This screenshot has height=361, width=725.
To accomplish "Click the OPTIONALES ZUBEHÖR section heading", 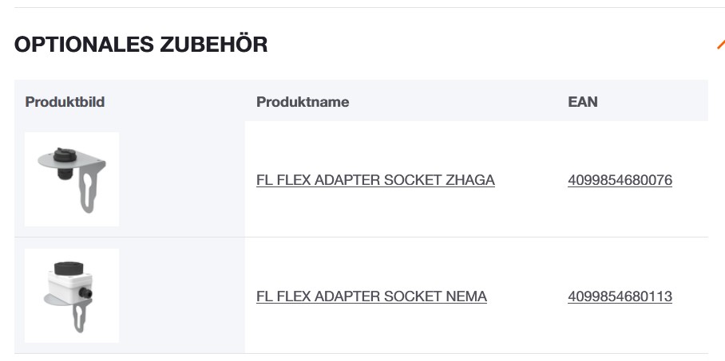I will click(x=141, y=45).
